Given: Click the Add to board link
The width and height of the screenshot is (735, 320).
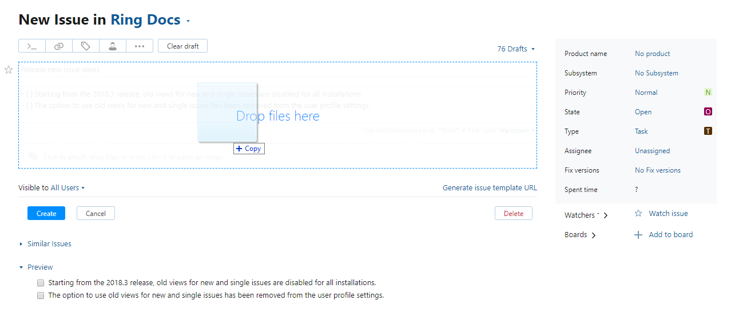Looking at the screenshot, I should 671,235.
